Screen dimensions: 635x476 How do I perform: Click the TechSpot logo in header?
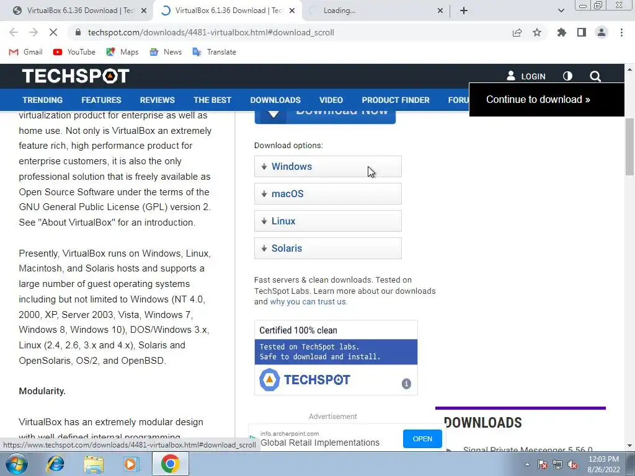coord(76,76)
